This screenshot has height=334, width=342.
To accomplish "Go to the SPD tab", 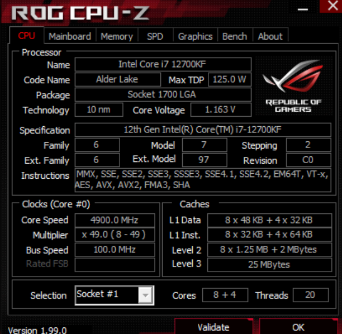I will pos(155,36).
